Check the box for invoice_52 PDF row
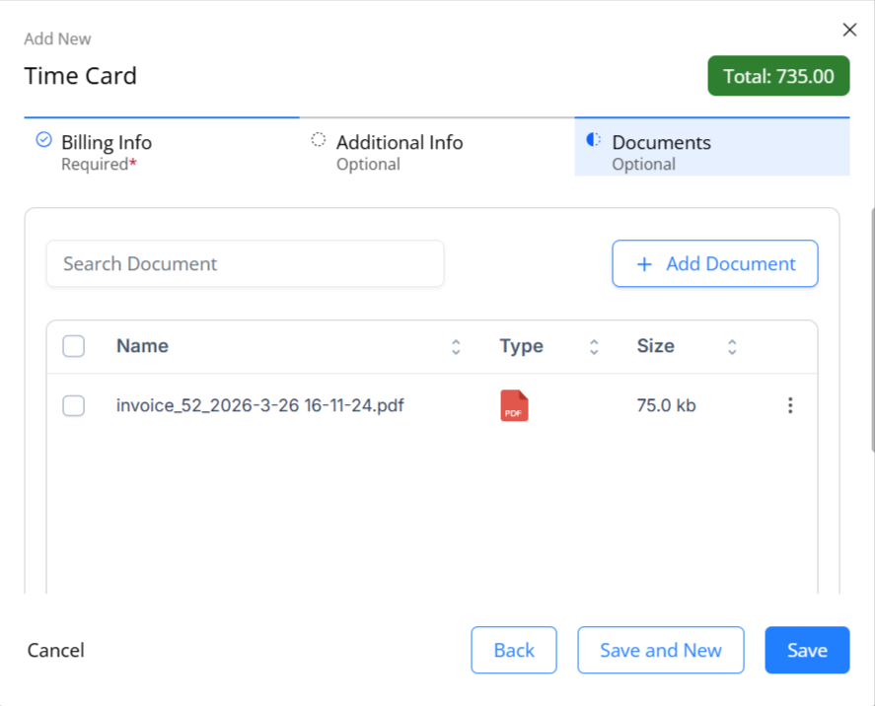Image resolution: width=875 pixels, height=706 pixels. [74, 405]
